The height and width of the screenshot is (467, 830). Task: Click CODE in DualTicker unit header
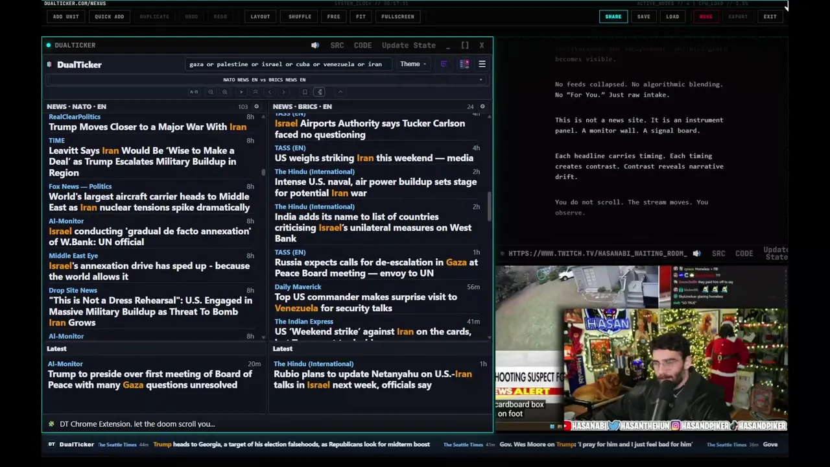pos(362,45)
